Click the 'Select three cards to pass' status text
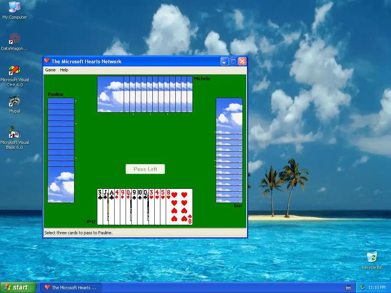The width and height of the screenshot is (391, 293). click(78, 233)
